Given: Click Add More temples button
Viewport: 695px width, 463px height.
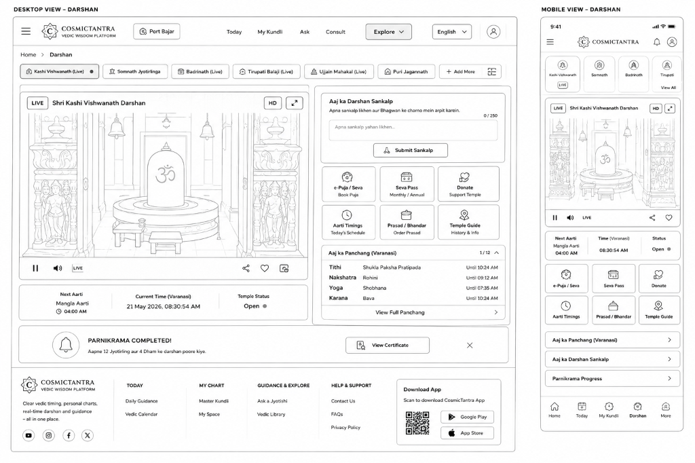Looking at the screenshot, I should click(x=461, y=71).
